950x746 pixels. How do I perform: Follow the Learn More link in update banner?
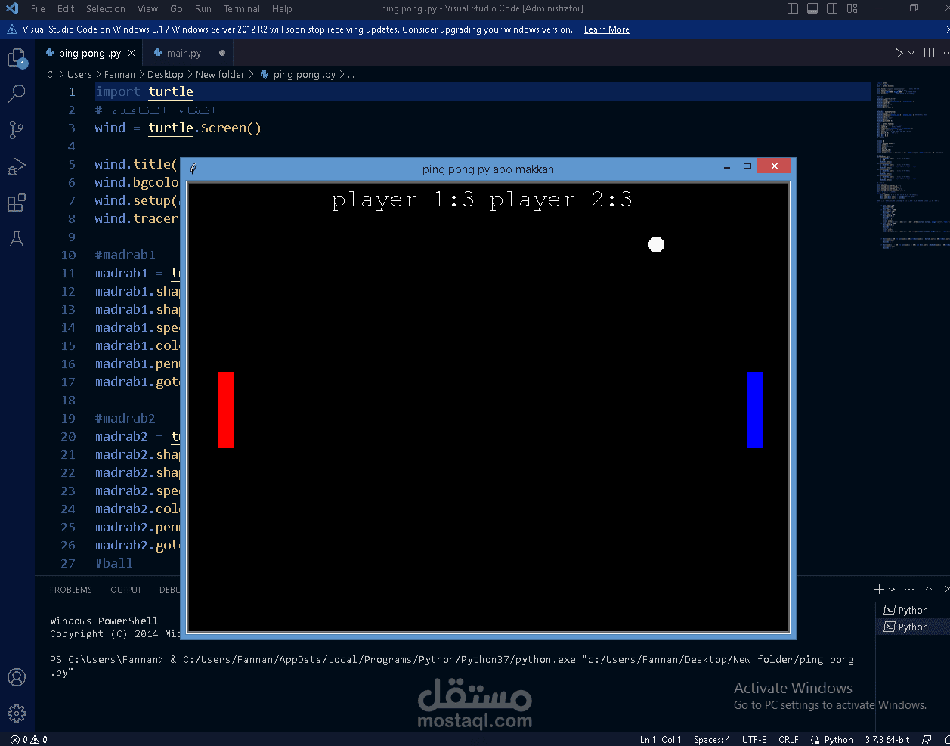point(607,29)
